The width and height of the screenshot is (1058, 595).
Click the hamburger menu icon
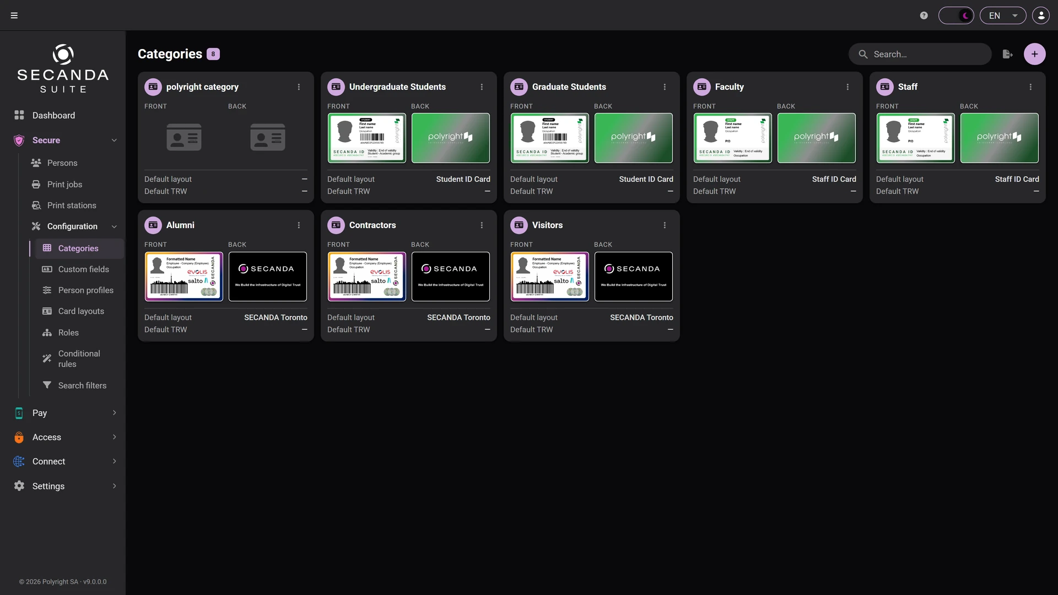pos(14,15)
